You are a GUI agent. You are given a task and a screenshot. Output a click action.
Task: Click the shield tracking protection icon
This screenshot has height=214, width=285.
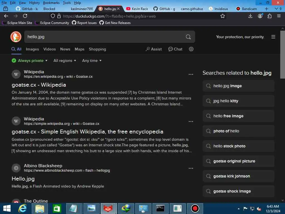[53, 16]
